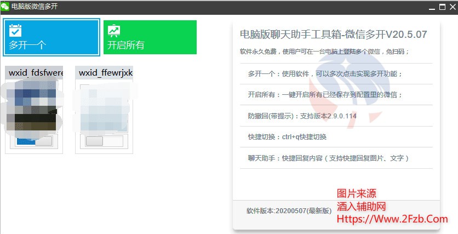Click the 电脑版聊天助手工具箱 heading text
Viewport: 458px width, 234px height.
[333, 35]
